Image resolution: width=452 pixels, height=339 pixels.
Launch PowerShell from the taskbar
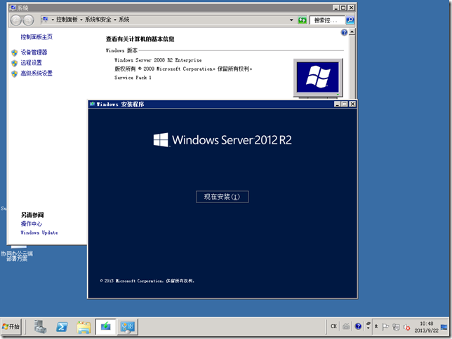(x=62, y=327)
